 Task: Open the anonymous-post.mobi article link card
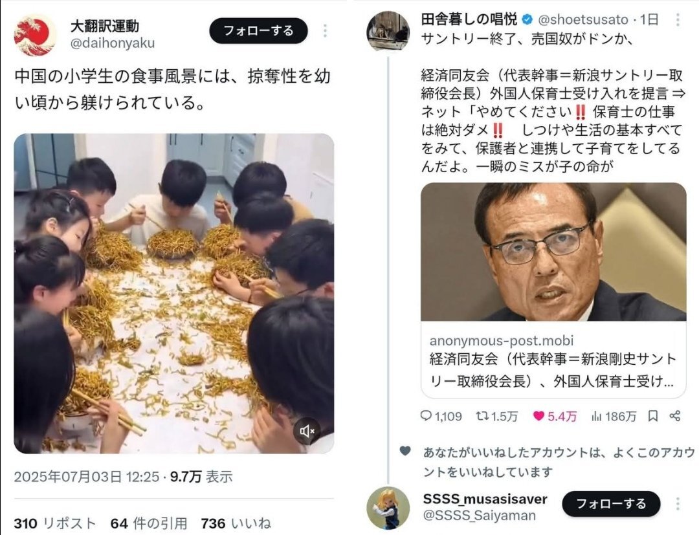point(553,290)
